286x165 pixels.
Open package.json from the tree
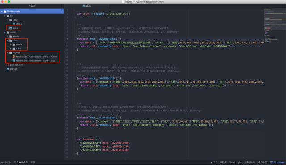tap(17, 65)
